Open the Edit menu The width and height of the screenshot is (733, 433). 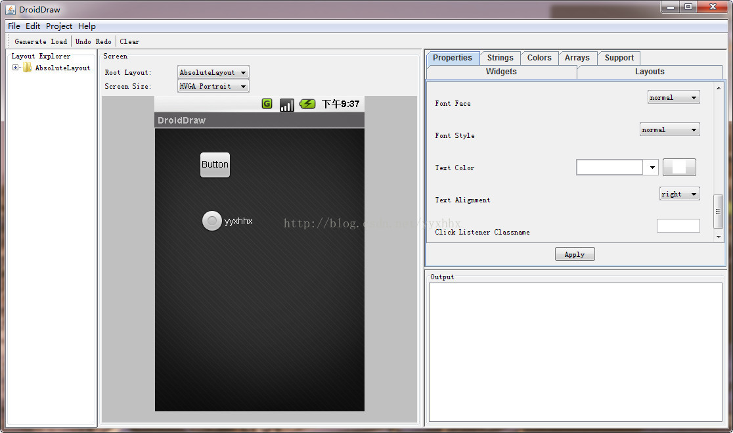(x=33, y=26)
